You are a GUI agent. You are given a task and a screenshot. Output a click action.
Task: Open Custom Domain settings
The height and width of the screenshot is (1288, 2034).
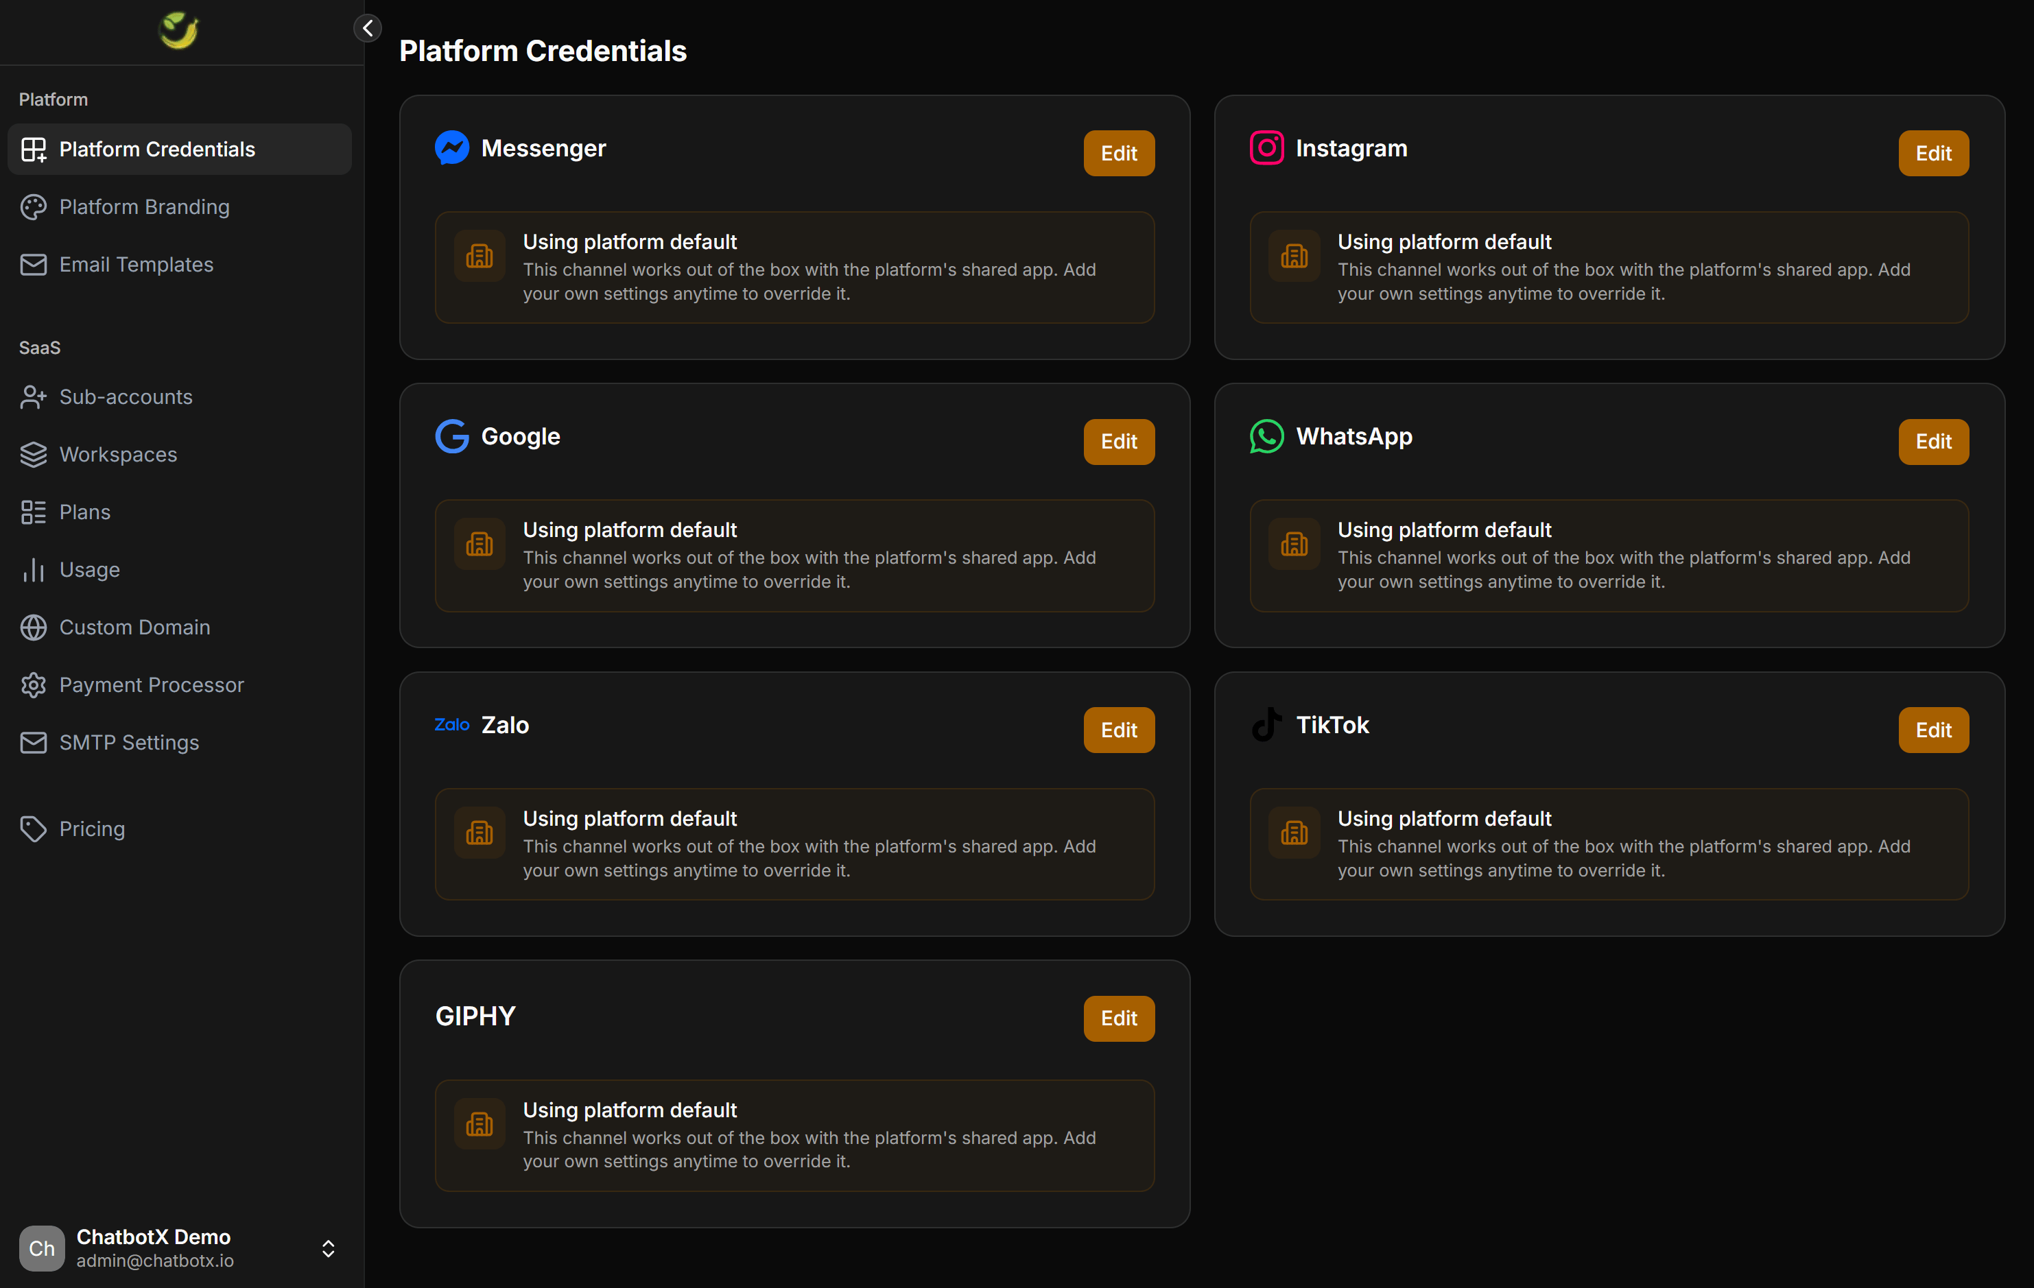[x=180, y=628]
